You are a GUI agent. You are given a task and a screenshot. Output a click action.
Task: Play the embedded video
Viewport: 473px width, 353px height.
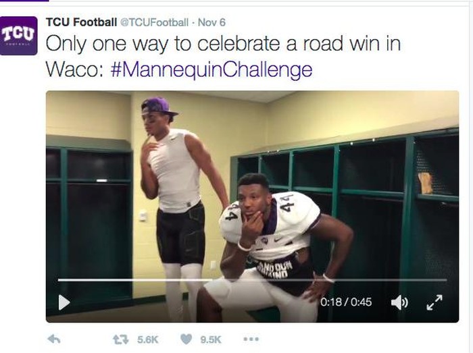pos(64,302)
